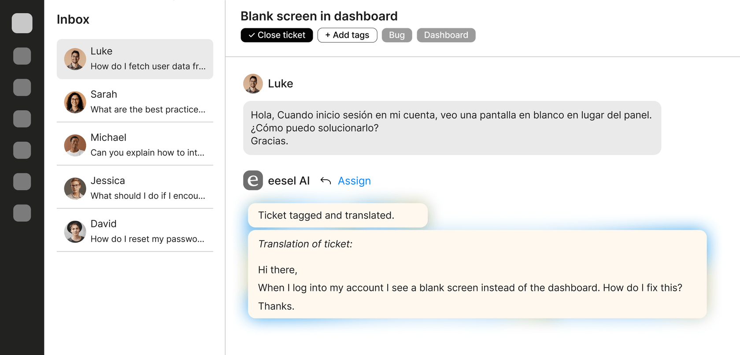The image size is (740, 355).
Task: Open David's password reset conversation
Action: tap(135, 231)
